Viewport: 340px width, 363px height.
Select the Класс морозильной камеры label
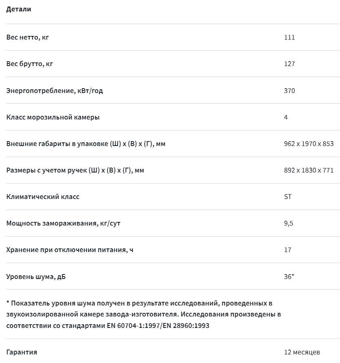pyautogui.click(x=53, y=117)
